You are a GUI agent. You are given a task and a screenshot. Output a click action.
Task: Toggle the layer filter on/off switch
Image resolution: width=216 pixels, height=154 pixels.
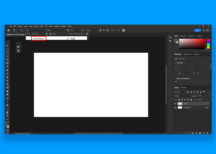click(204, 92)
